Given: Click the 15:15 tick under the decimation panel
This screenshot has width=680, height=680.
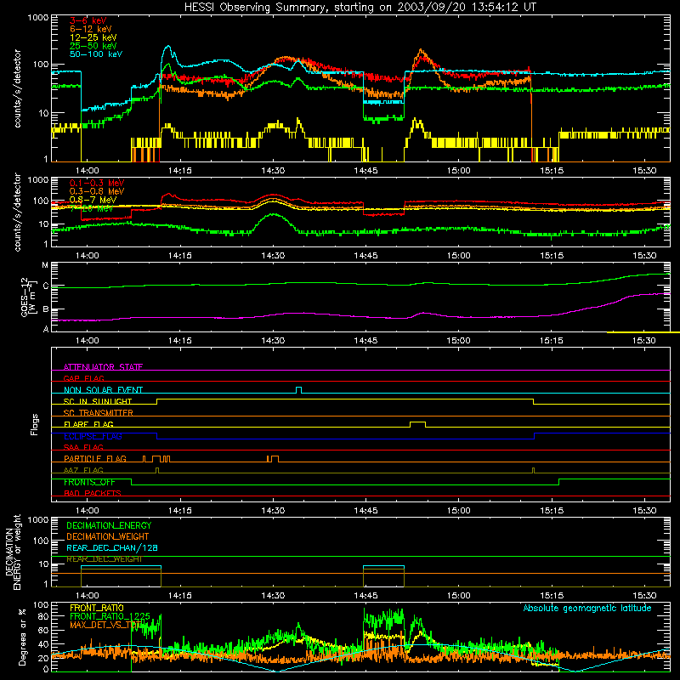Looking at the screenshot, I should tap(552, 595).
